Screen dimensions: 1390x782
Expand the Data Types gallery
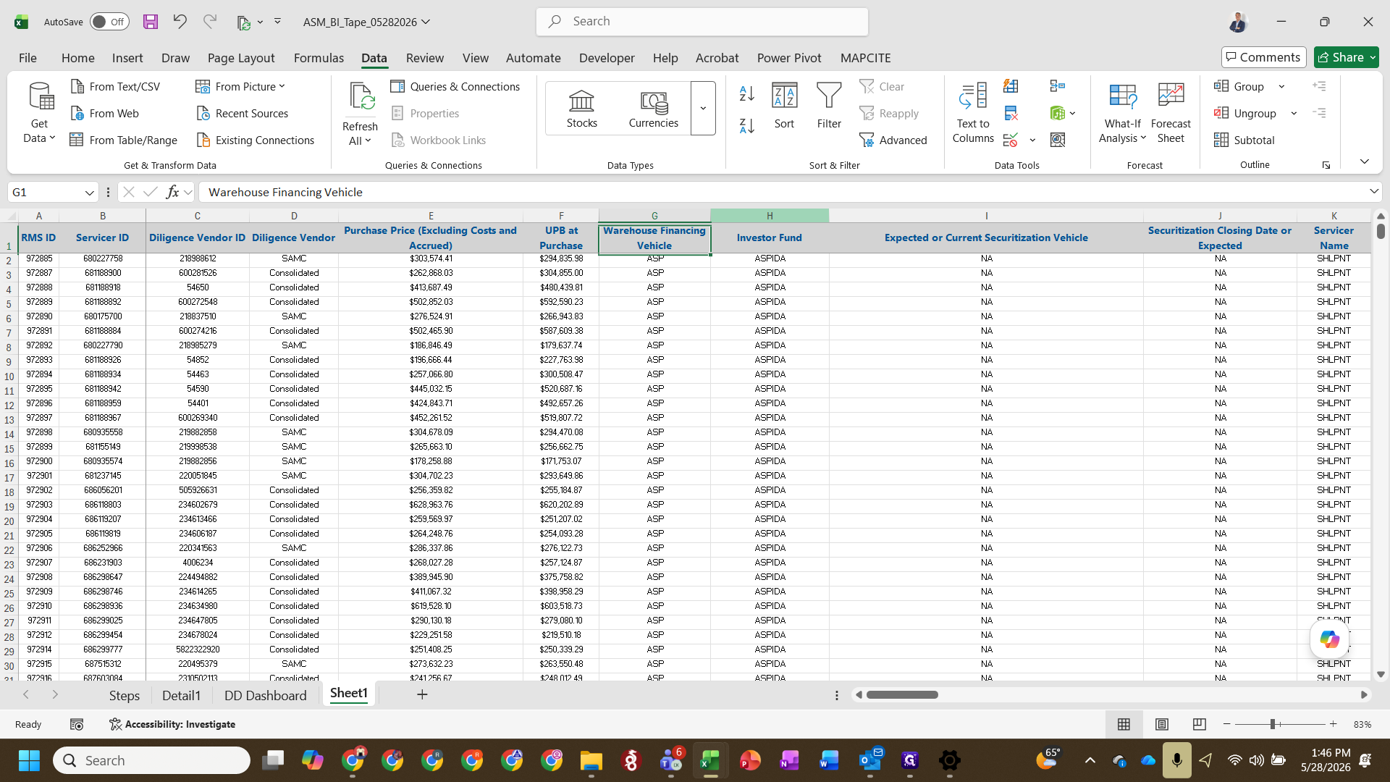[703, 109]
